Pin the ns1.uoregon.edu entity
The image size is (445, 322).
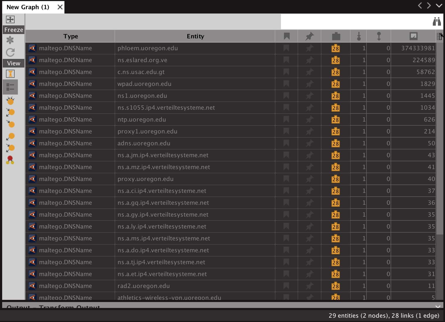[x=309, y=96]
